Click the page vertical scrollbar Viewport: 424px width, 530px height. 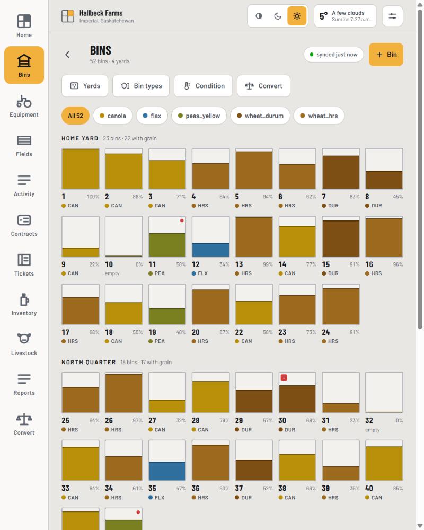[x=420, y=169]
